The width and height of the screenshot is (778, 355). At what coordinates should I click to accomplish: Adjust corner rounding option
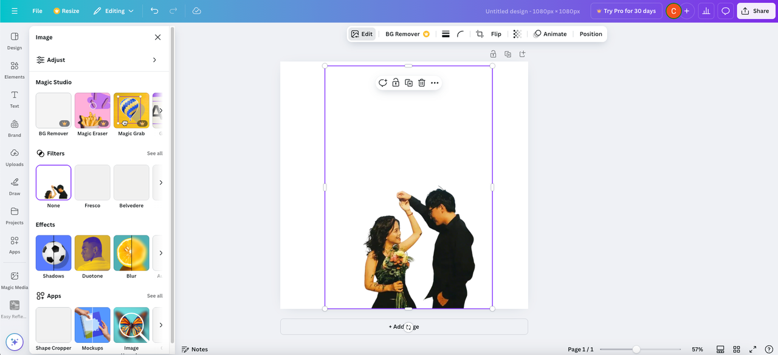tap(461, 34)
